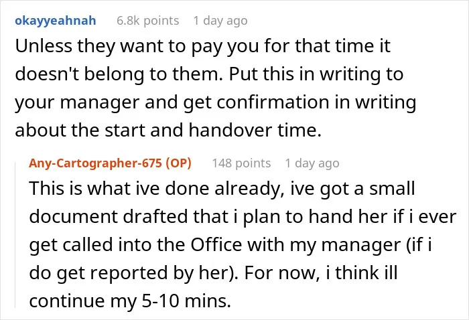Click the line 'document drafted that i plan'
This screenshot has width=469, height=320.
(243, 217)
